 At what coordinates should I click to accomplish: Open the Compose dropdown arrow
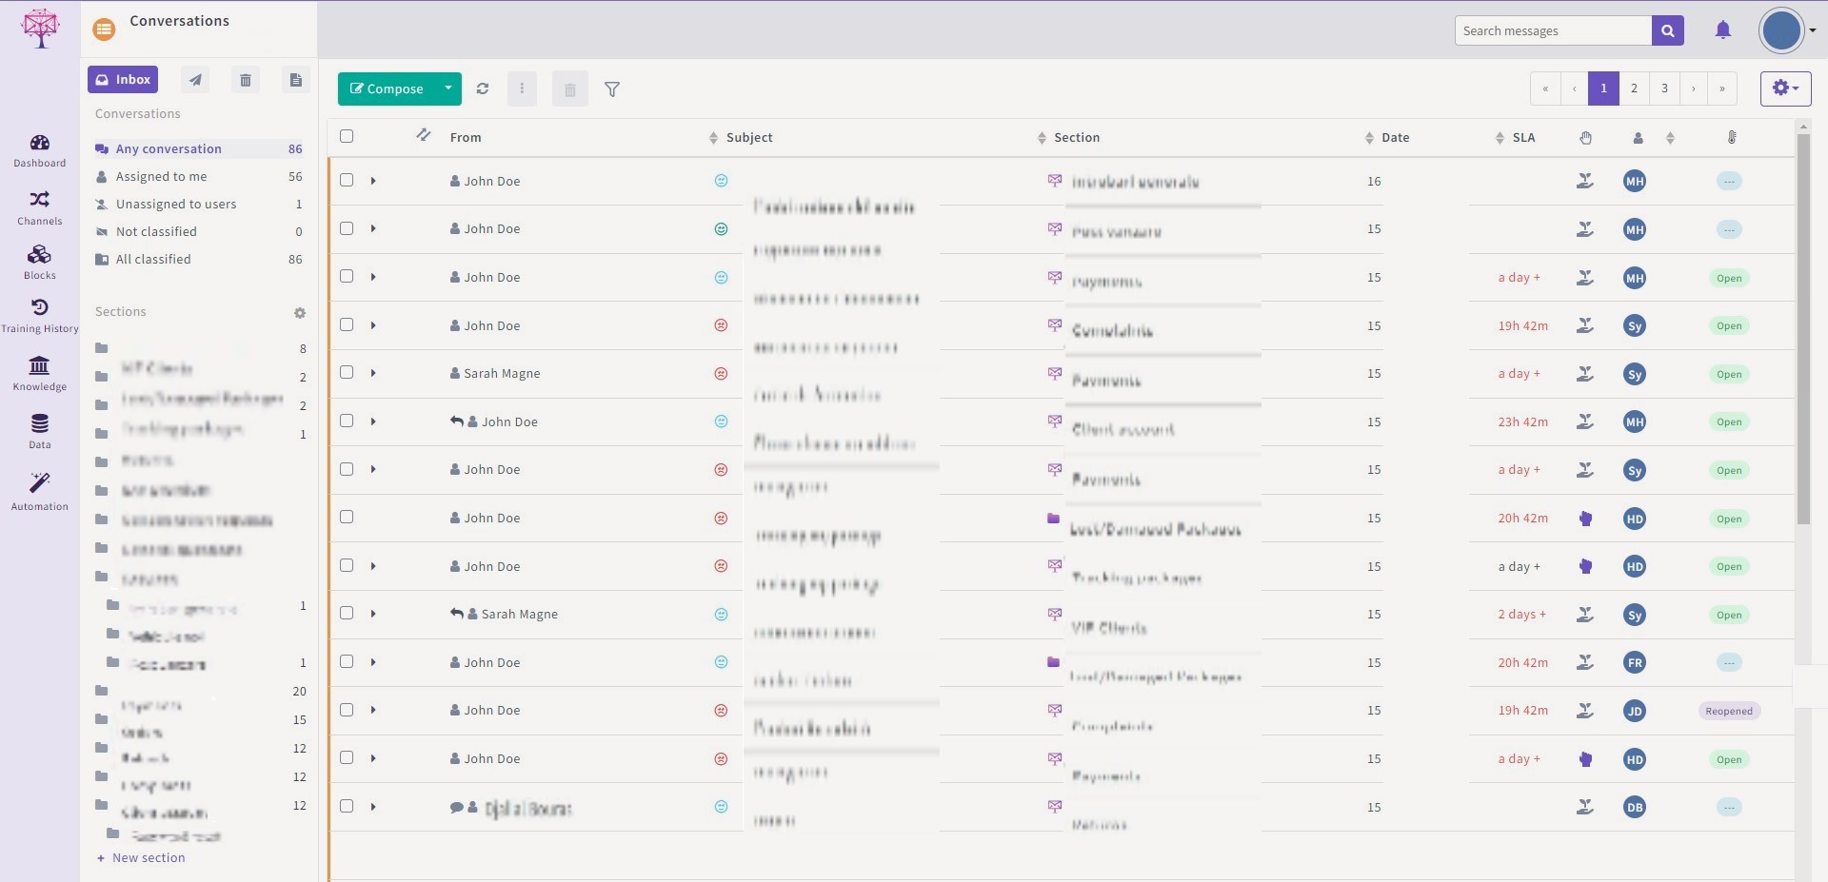click(447, 88)
